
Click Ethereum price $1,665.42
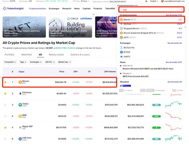(x=61, y=94)
